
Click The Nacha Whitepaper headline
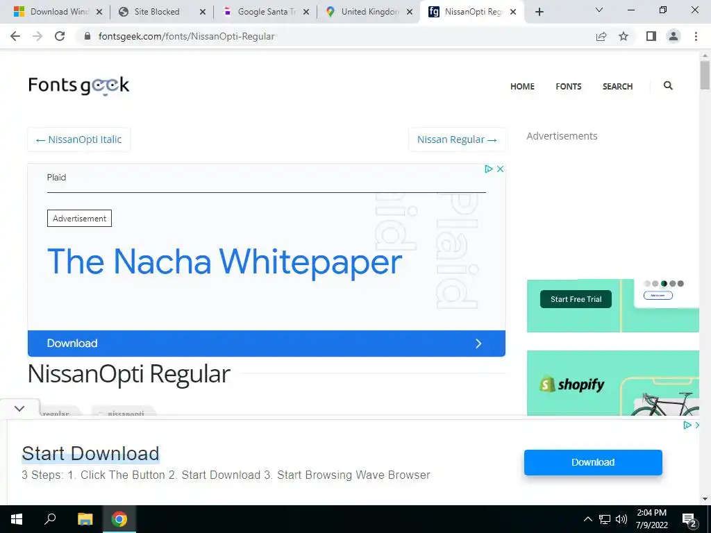click(x=225, y=262)
